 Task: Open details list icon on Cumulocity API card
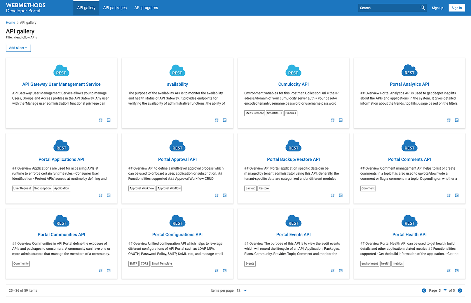pyautogui.click(x=333, y=120)
